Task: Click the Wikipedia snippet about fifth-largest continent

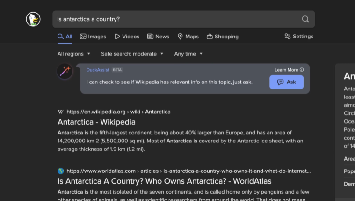Action: pyautogui.click(x=180, y=141)
